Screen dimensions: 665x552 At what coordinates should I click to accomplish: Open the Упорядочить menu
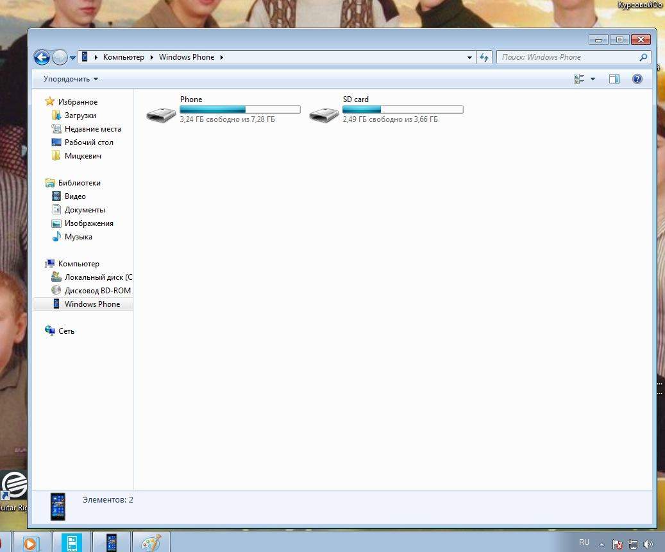click(71, 79)
